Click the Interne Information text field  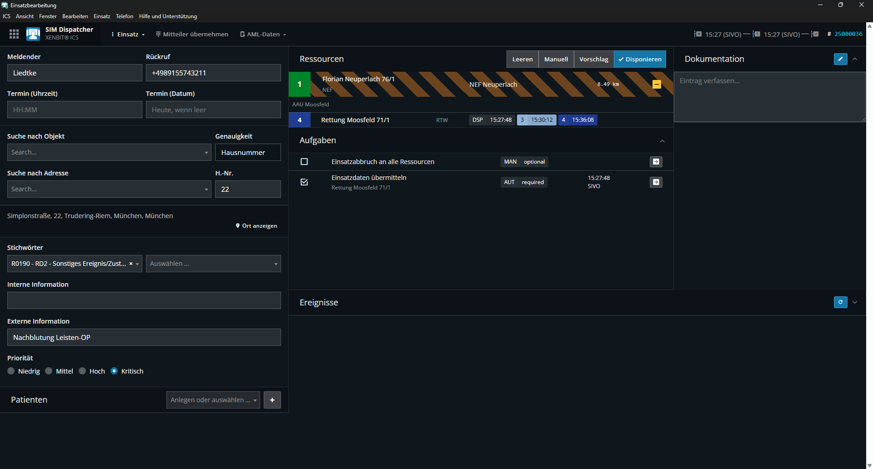coord(144,300)
